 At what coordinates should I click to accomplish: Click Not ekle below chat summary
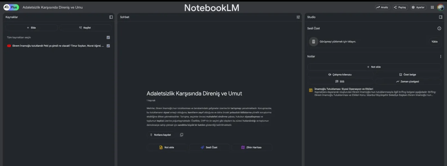tap(167, 147)
